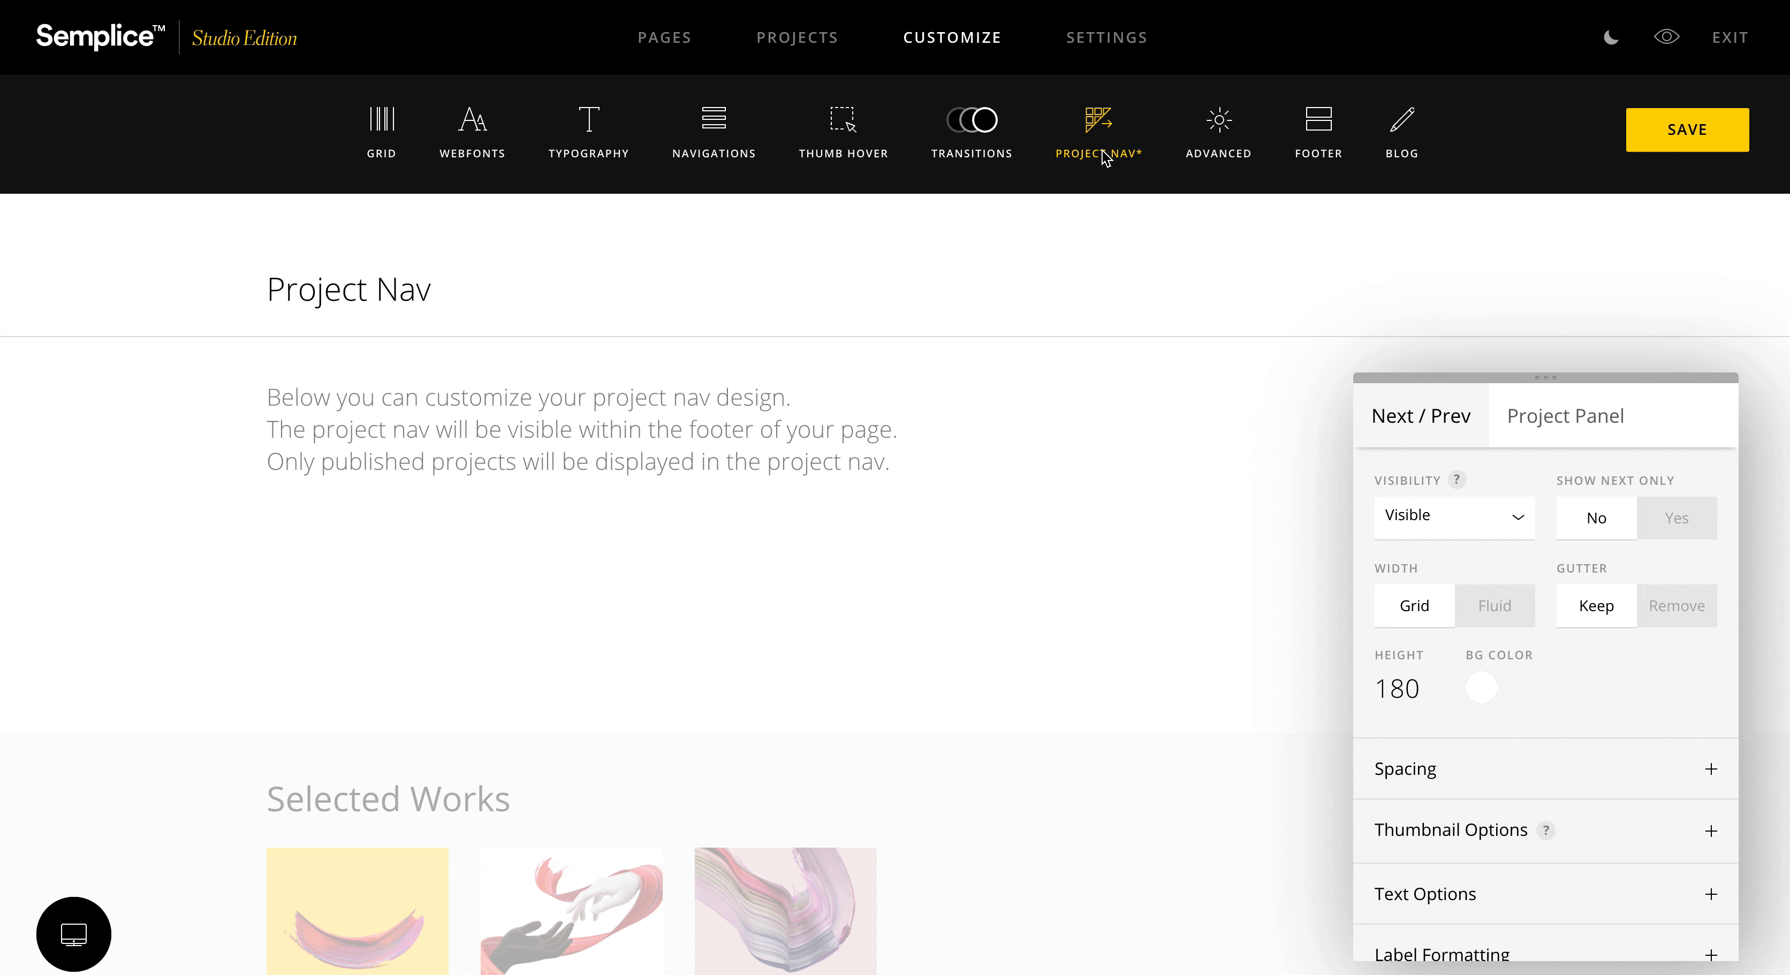The image size is (1790, 975).
Task: Choose Fluid width option
Action: click(1495, 606)
